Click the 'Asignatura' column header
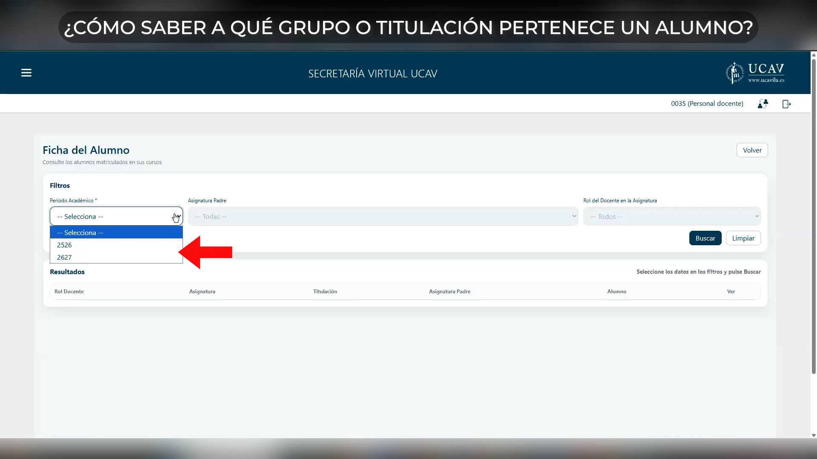 click(x=202, y=292)
